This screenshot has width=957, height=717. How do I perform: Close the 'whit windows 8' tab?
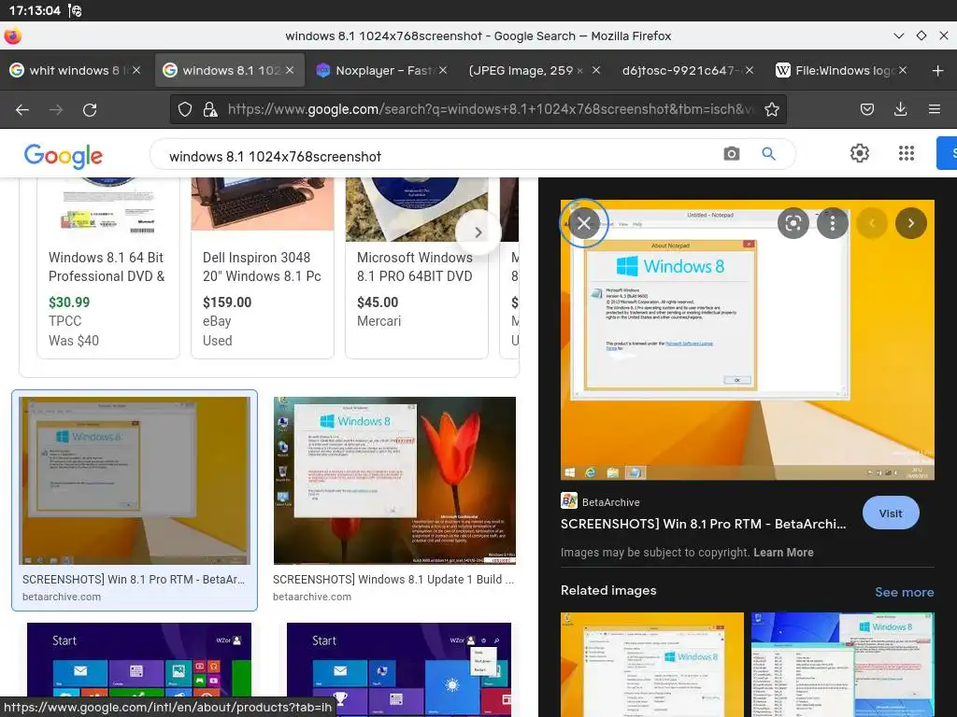tap(136, 70)
